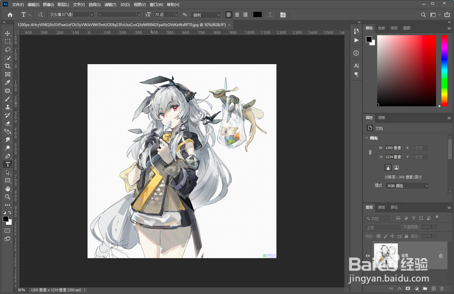
Task: Switch to the 色板 tab
Action: click(x=382, y=28)
